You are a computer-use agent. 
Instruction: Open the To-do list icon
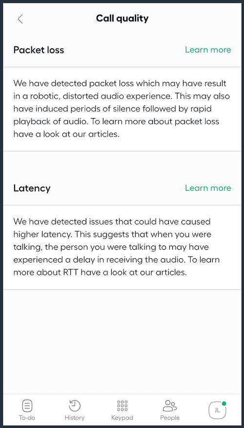27,406
